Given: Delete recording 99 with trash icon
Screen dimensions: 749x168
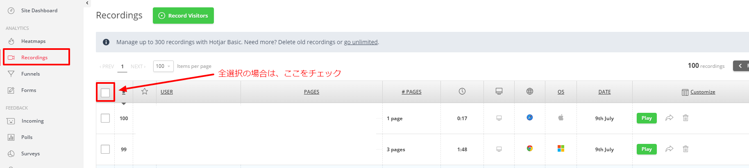Looking at the screenshot, I should [x=685, y=149].
